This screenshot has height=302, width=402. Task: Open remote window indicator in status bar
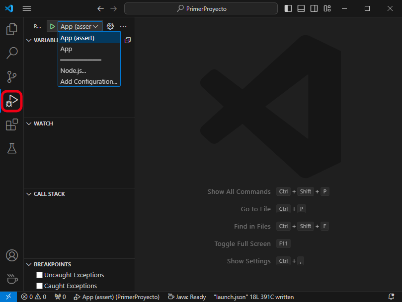click(x=8, y=297)
